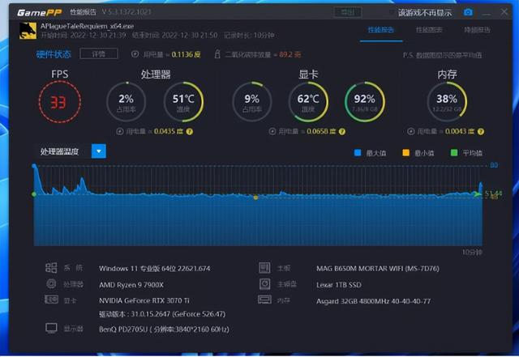Open the help icon after 0.0043 度

coord(481,132)
